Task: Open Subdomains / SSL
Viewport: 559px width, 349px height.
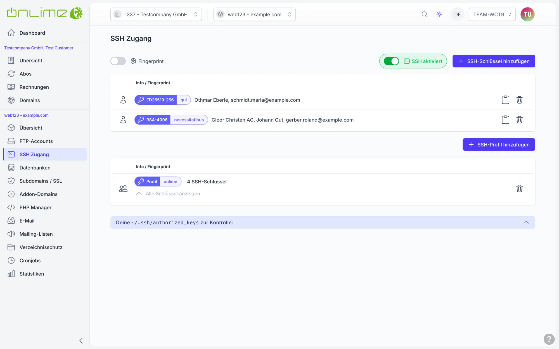Action: 45,181
